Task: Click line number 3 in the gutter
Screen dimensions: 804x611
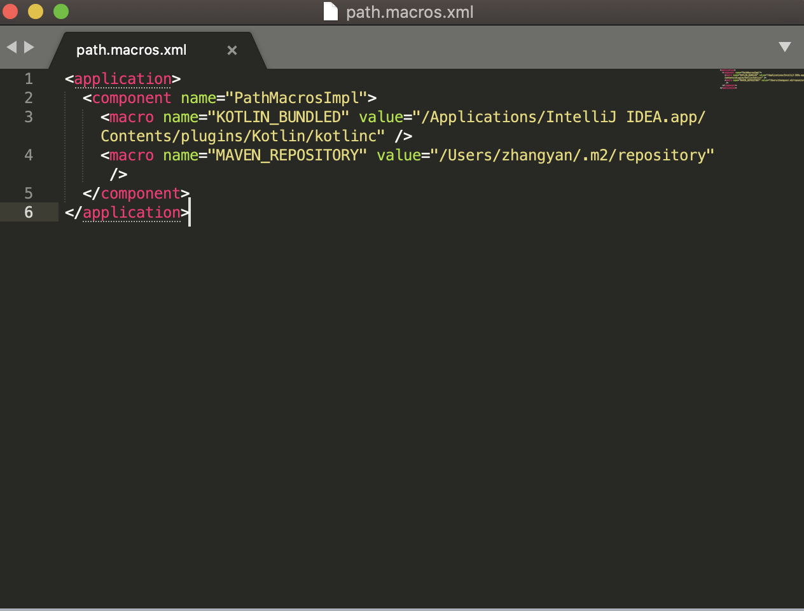Action: pyautogui.click(x=29, y=117)
